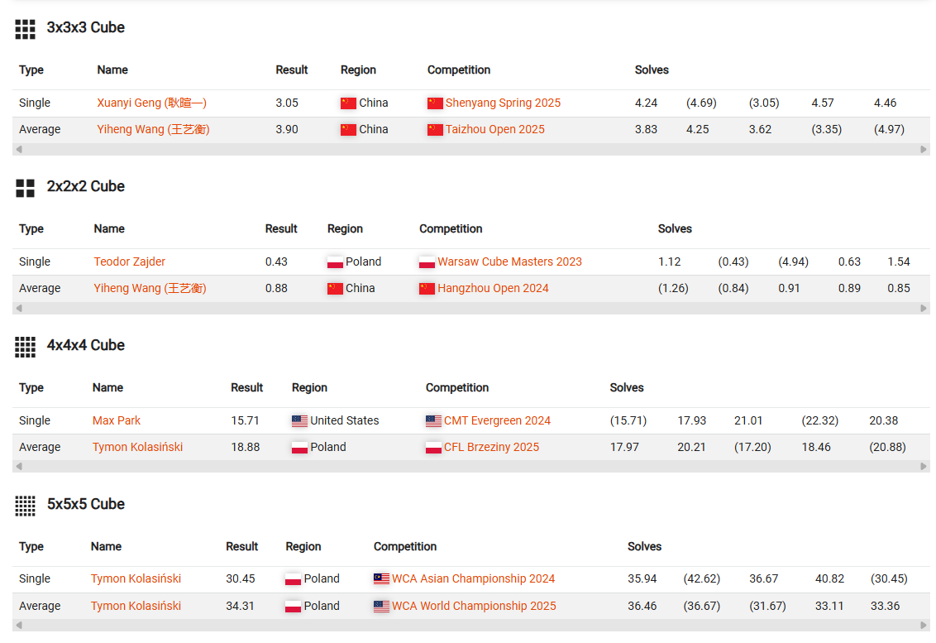Click the 3x3x3 Cube grid icon
936x643 pixels.
[x=25, y=29]
